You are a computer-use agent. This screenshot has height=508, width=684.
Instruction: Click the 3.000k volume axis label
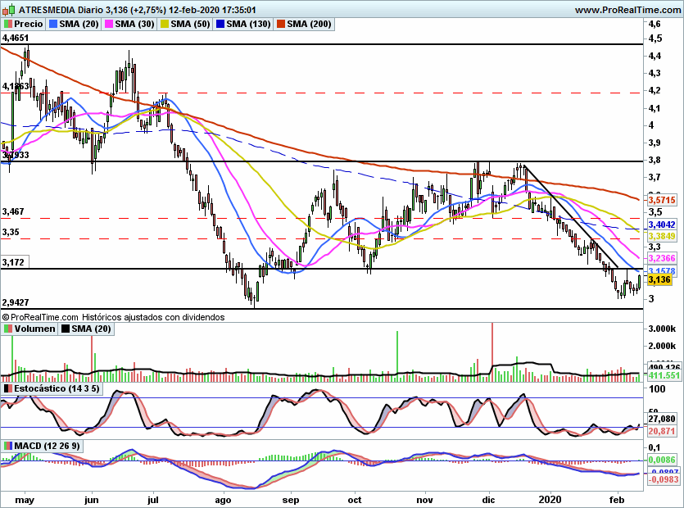pyautogui.click(x=662, y=329)
